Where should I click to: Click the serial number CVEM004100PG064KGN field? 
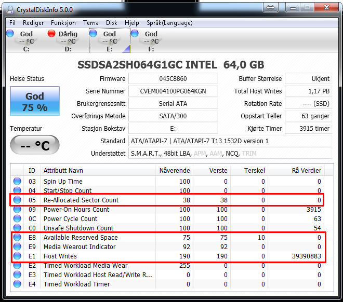pyautogui.click(x=173, y=91)
